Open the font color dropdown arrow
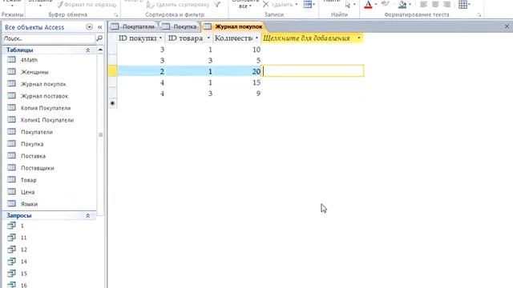Image resolution: width=513 pixels, height=288 pixels. point(376,4)
